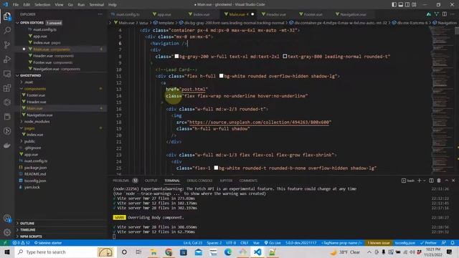
Task: Click the notifications bell in status bar
Action: (x=453, y=243)
